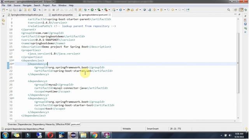
Task: Click the vertical scrollbar of editor
Action: pos(238,63)
